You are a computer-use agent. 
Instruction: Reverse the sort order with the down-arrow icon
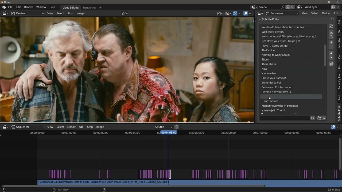324,118
